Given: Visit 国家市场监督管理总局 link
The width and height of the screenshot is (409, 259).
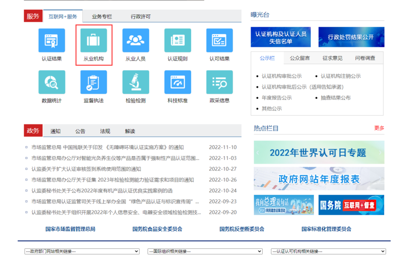Looking at the screenshot, I should point(71,229).
